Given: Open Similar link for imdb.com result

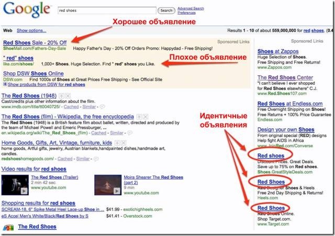Looking at the screenshot, I should (x=89, y=107).
